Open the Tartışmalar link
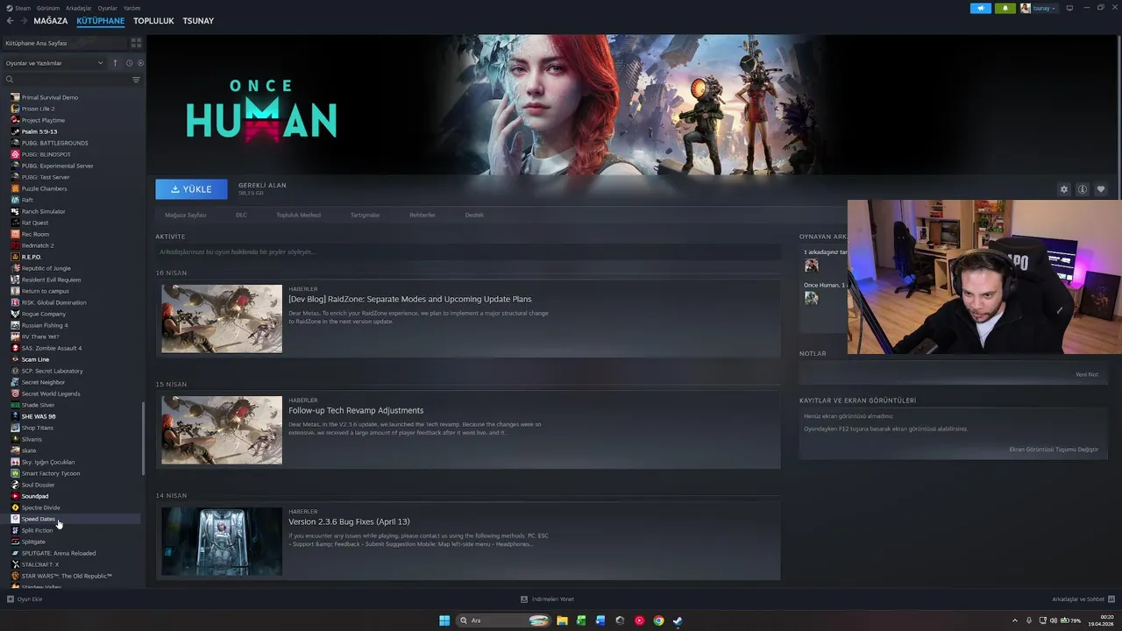 tap(366, 215)
